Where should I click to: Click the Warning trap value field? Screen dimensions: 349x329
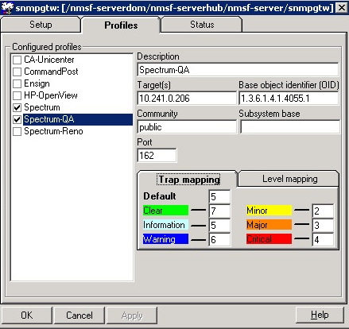(219, 239)
